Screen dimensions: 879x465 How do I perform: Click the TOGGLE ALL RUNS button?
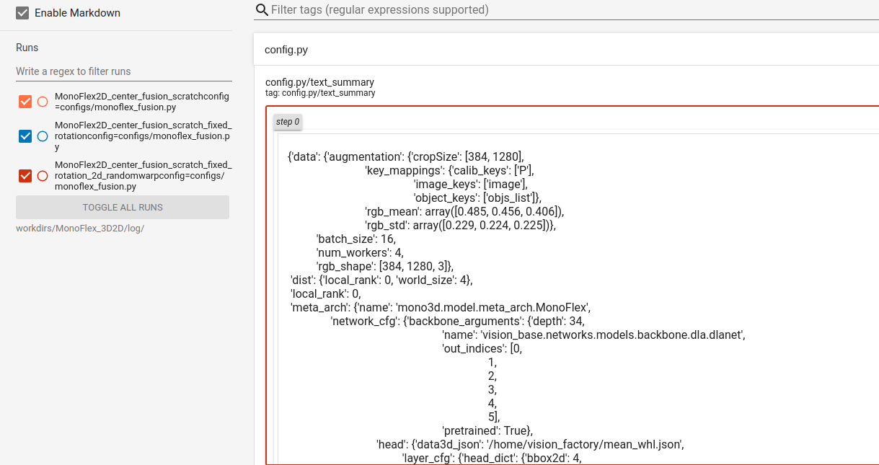tap(123, 207)
